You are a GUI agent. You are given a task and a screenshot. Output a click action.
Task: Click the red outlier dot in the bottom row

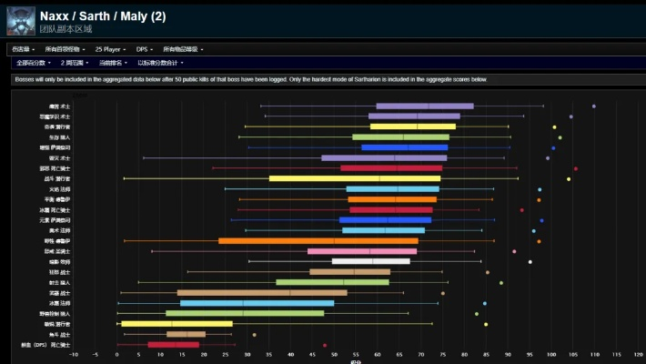[x=325, y=345]
